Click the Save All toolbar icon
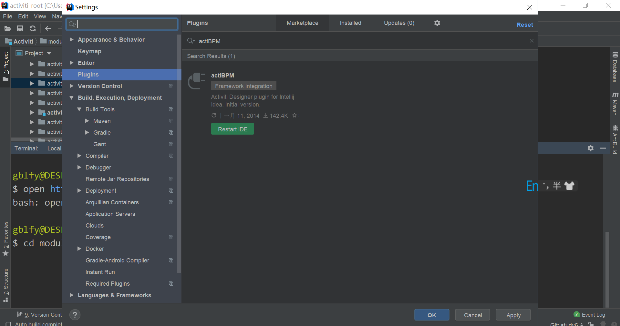The height and width of the screenshot is (326, 620). tap(20, 28)
